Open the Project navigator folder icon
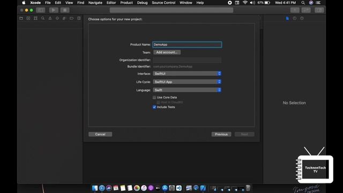Screen dimensions: 343x193 coord(21,18)
